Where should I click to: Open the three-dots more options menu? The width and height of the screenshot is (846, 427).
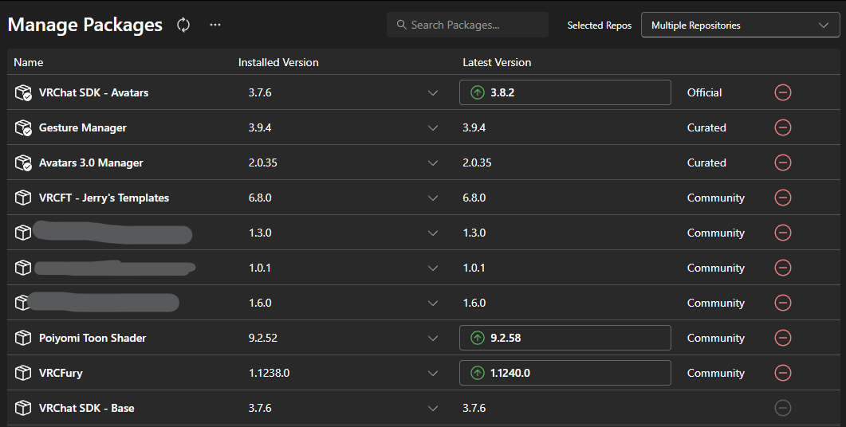click(x=215, y=25)
